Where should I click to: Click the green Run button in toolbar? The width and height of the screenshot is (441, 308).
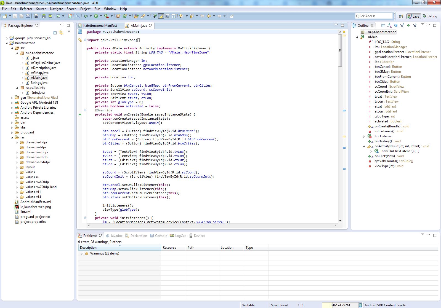(96, 16)
